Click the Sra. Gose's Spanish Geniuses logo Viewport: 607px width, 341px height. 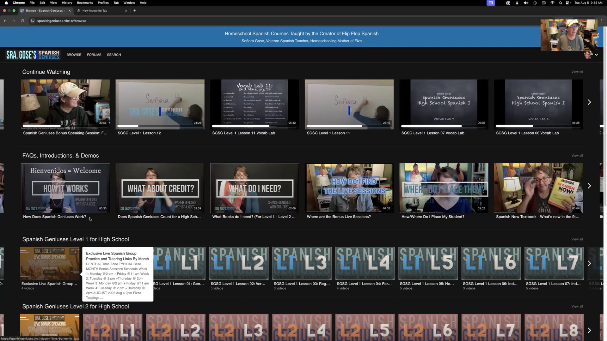pyautogui.click(x=33, y=55)
